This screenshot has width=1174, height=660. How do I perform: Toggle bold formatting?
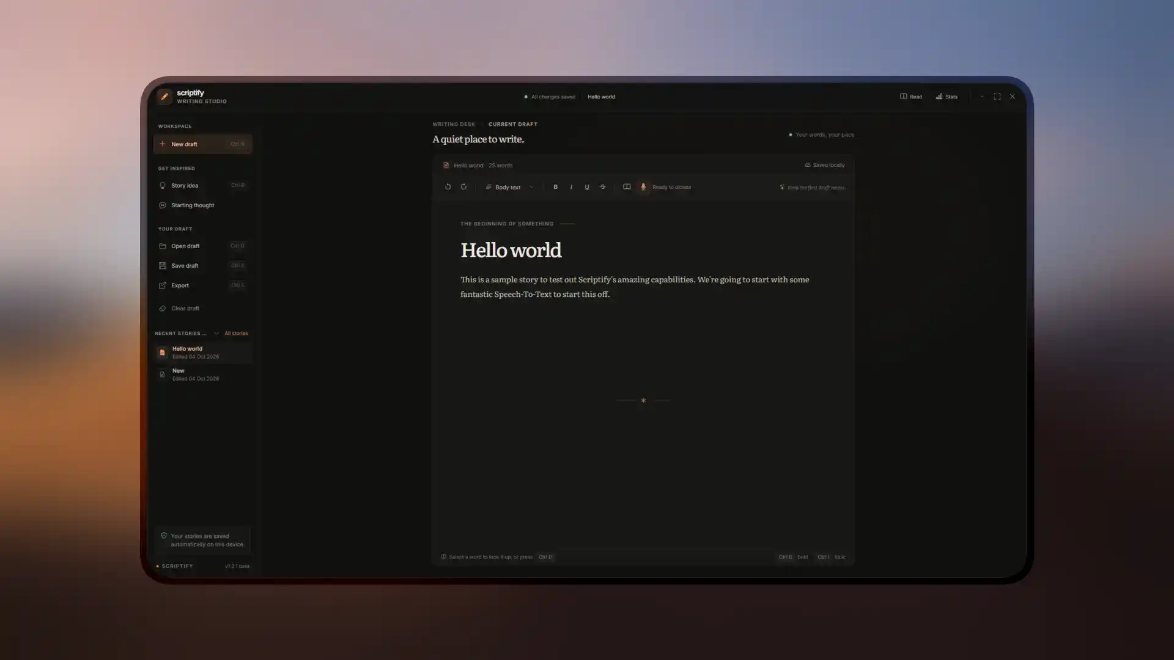(x=555, y=187)
